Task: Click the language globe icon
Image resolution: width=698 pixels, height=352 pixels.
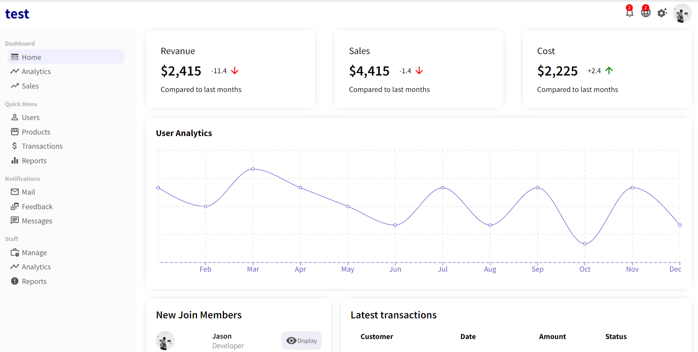Action: (645, 12)
